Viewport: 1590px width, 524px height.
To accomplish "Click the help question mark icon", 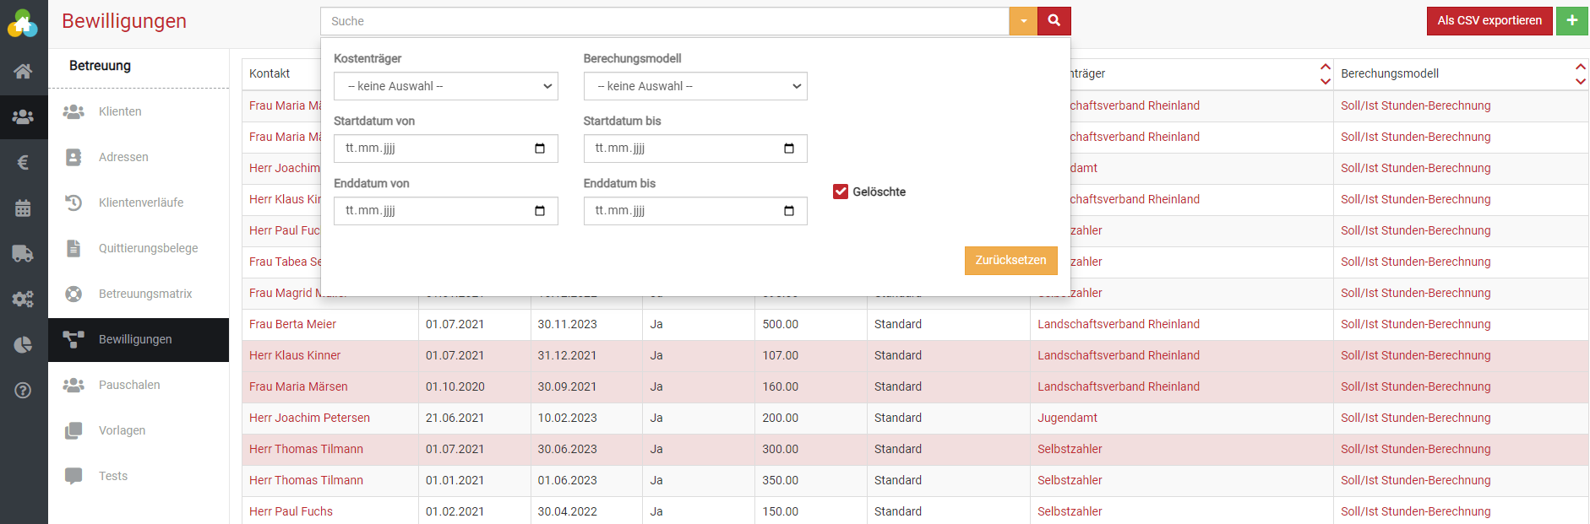I will pos(23,390).
